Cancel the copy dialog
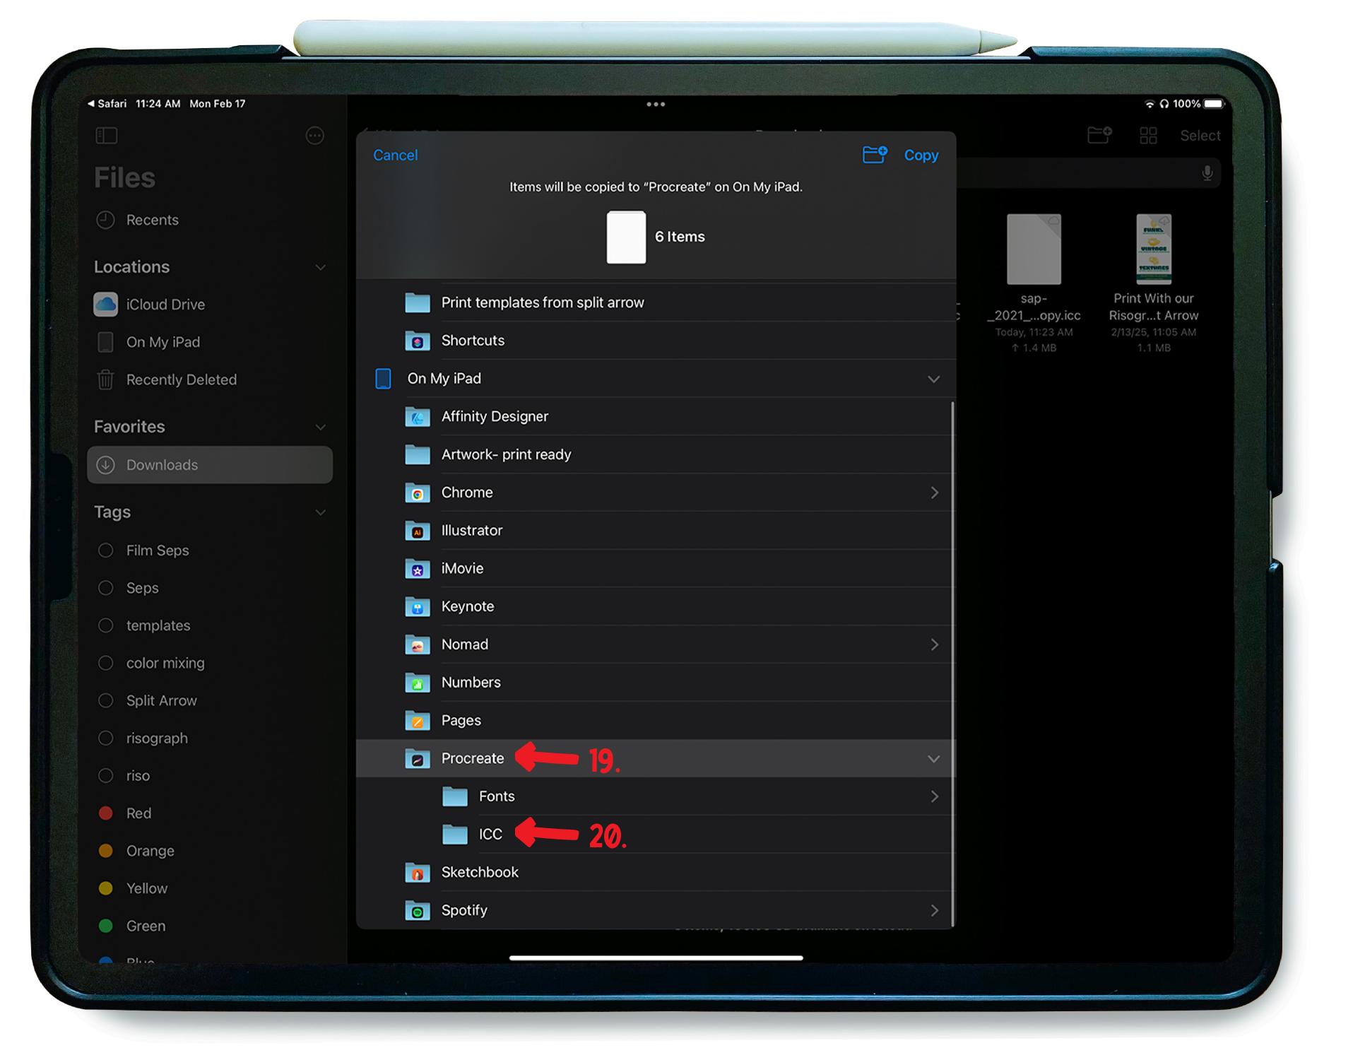This screenshot has height=1060, width=1353. 395,155
